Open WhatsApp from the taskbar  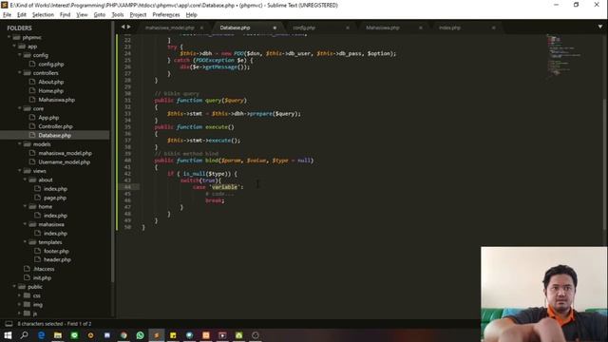[x=140, y=335]
